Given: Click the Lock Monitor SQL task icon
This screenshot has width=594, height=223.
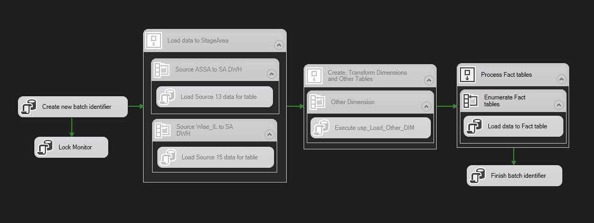Looking at the screenshot, I should click(x=45, y=148).
